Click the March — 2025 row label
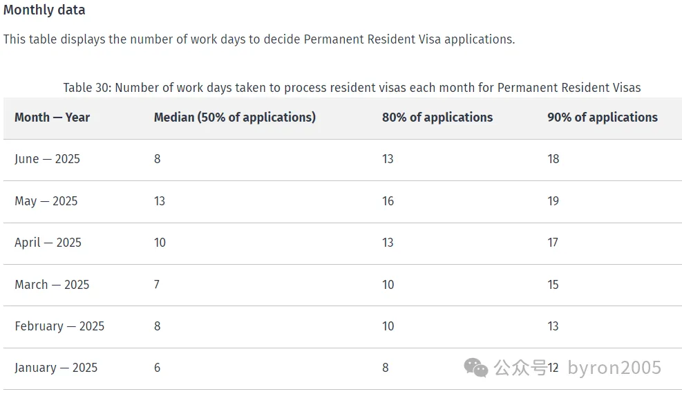This screenshot has width=682, height=394. [52, 285]
